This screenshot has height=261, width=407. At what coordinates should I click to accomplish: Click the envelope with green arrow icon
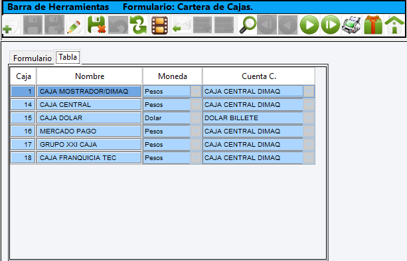(181, 25)
